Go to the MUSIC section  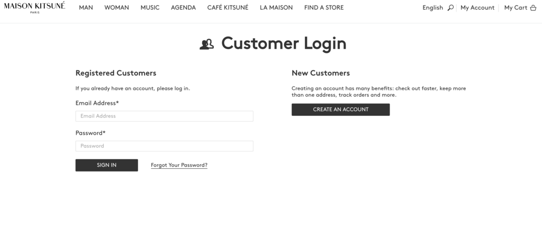point(150,7)
